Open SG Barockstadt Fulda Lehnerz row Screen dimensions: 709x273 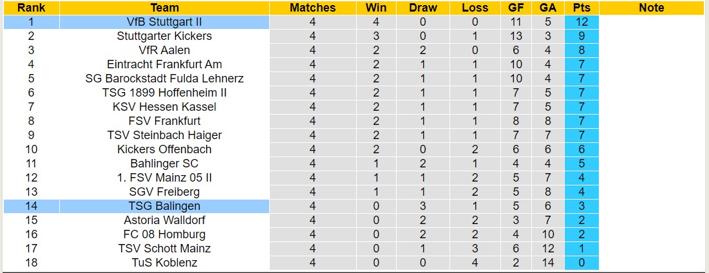(164, 79)
